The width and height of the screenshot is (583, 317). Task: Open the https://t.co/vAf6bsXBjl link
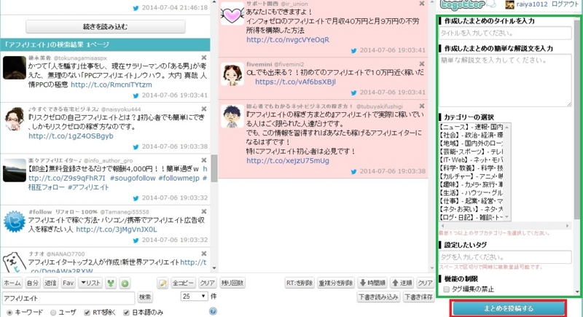coord(295,82)
